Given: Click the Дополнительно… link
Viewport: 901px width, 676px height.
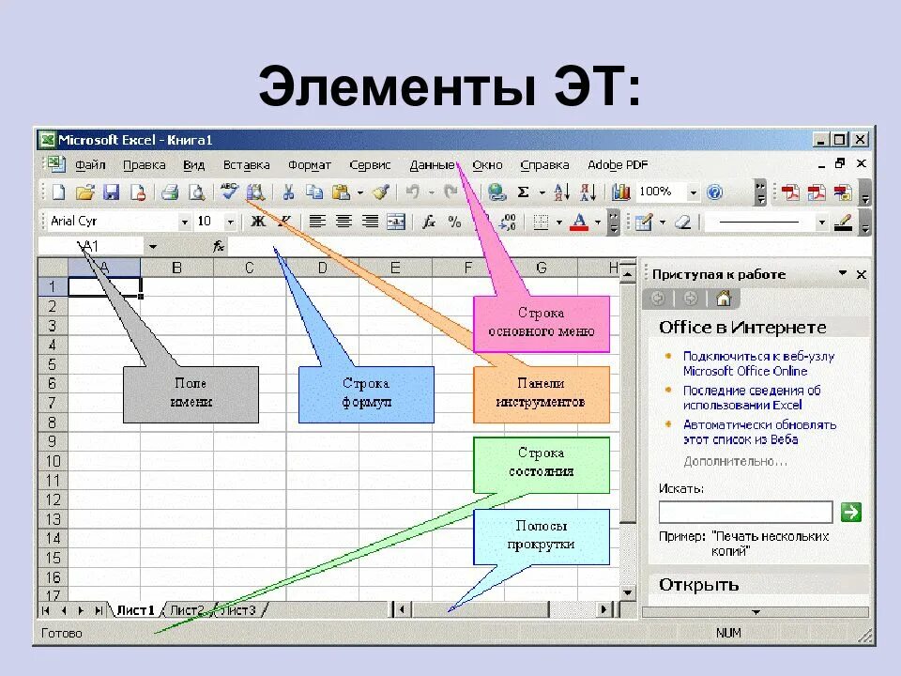Looking at the screenshot, I should [735, 461].
